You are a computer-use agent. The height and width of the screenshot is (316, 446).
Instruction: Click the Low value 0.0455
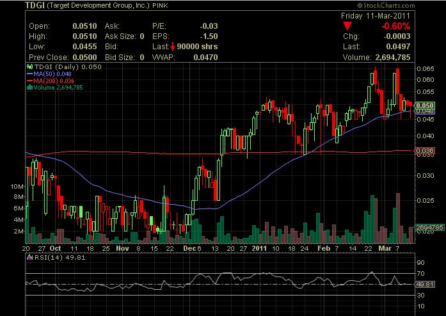[84, 47]
